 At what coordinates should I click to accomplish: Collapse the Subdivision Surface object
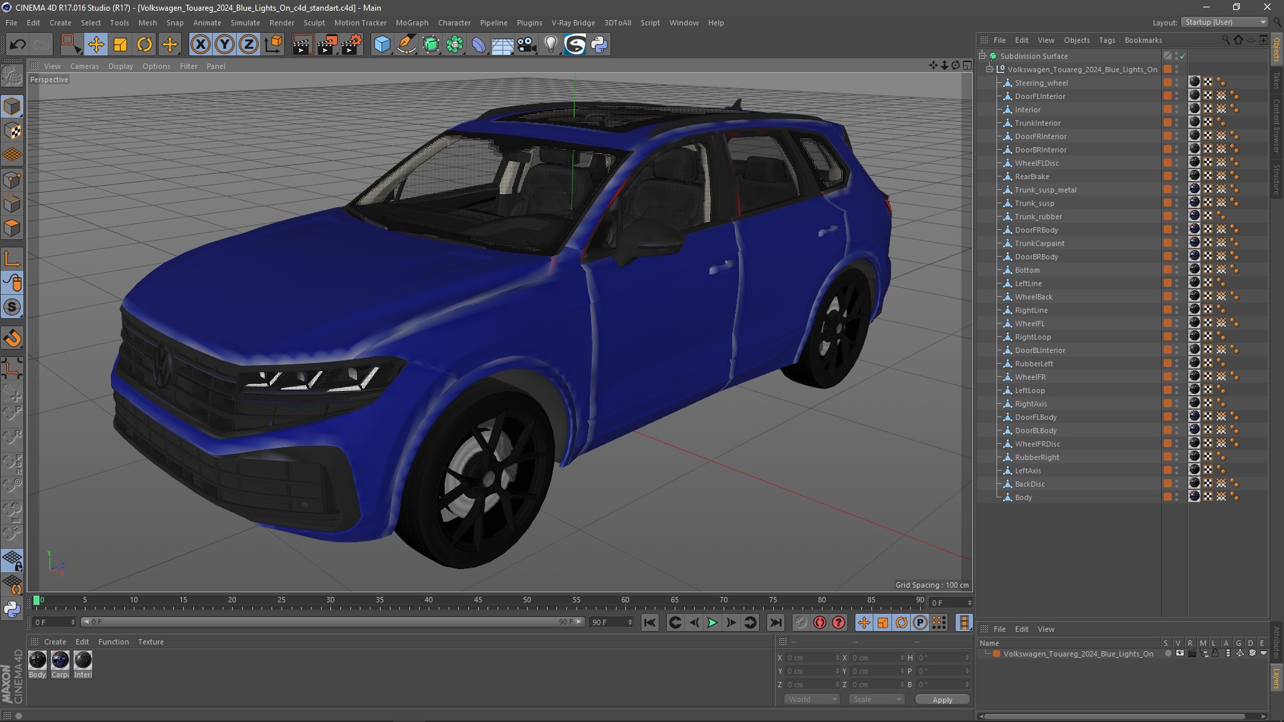(982, 56)
